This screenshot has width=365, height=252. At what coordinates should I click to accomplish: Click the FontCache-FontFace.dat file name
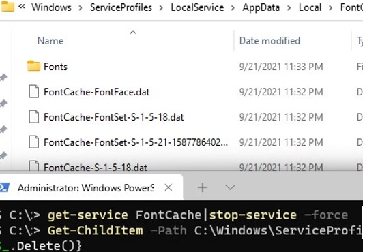pyautogui.click(x=97, y=92)
